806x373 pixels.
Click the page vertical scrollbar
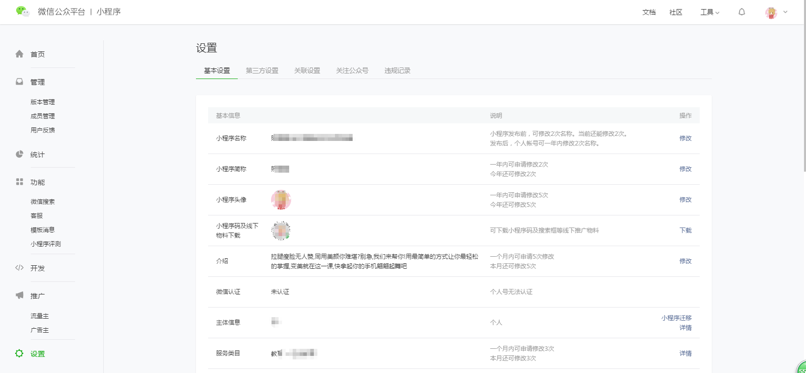click(804, 86)
